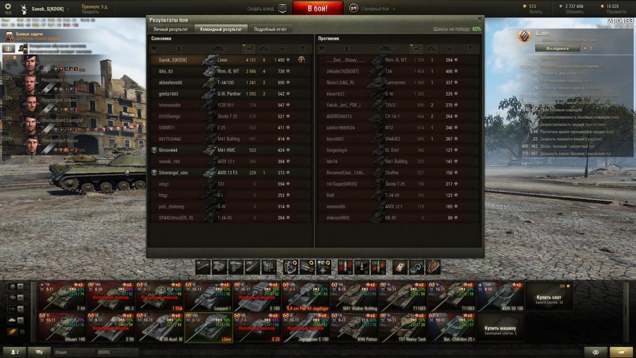Open the create platoon icon

tap(282, 8)
